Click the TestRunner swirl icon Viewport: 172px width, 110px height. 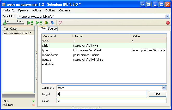tap(60, 23)
